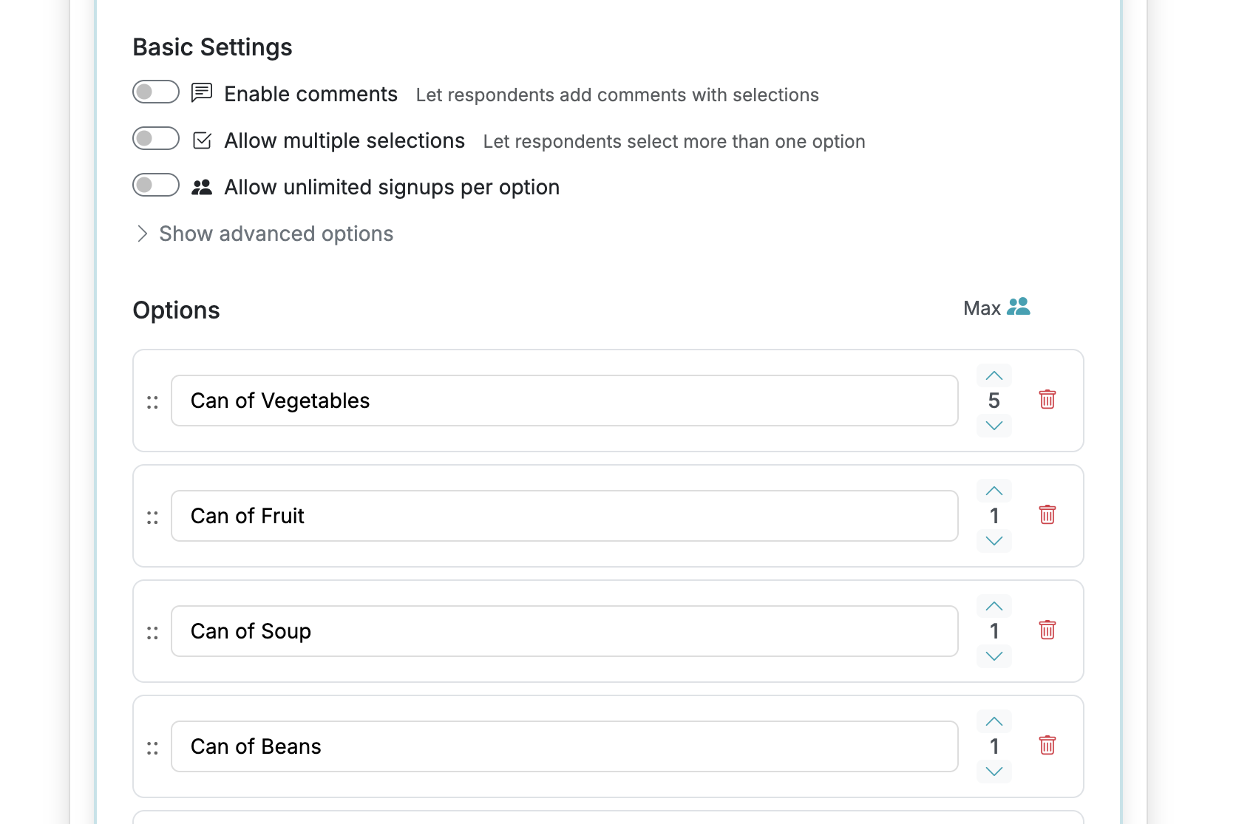Edit the Can of Soup option text
The height and width of the screenshot is (824, 1236).
click(x=564, y=630)
